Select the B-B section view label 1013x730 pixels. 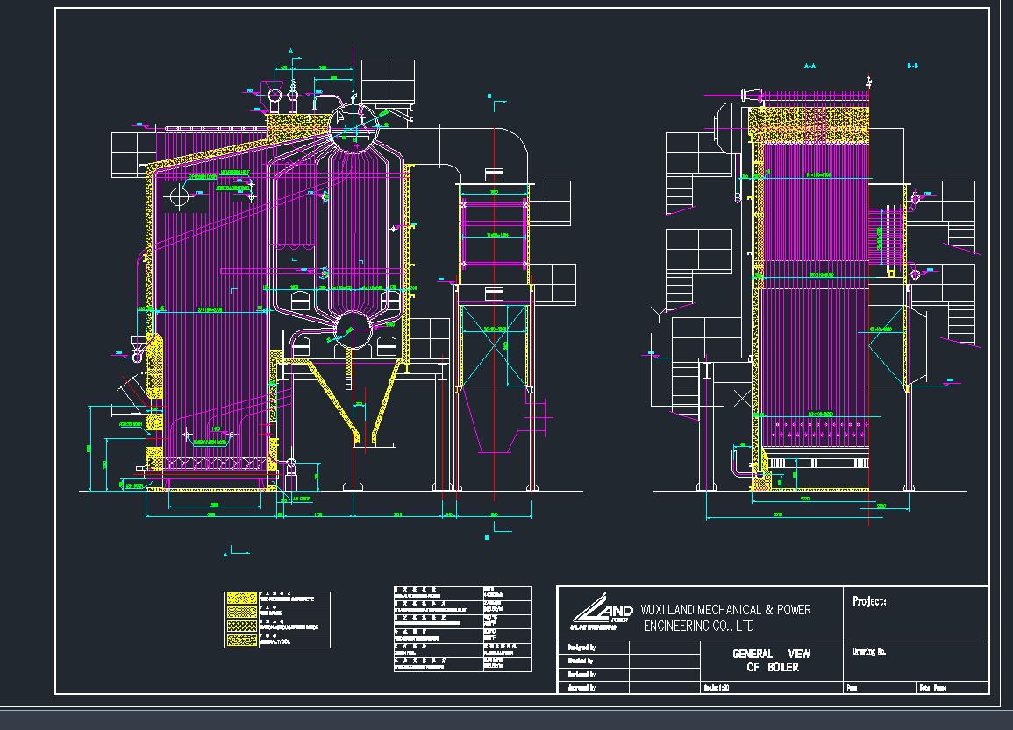tap(912, 66)
